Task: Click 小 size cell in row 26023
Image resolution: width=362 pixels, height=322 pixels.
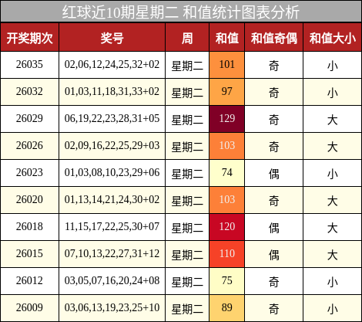Action: [x=333, y=174]
